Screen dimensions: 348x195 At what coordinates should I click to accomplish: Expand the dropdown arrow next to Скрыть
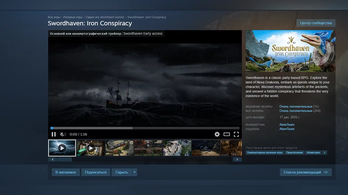[135, 172]
